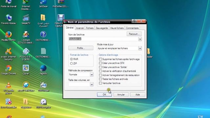Open the Heure fichiers tab
The image size is (210, 118).
click(117, 28)
